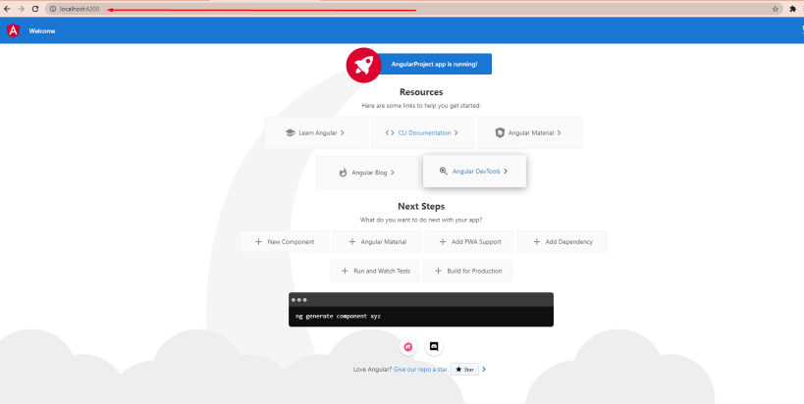804x404 pixels.
Task: Click the ng generate component xyz command
Action: point(338,317)
